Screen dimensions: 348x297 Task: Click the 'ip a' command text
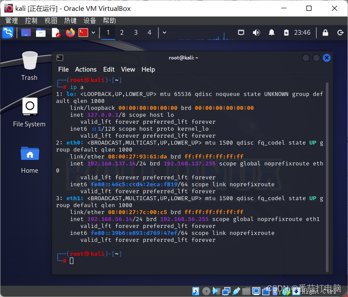click(x=77, y=87)
